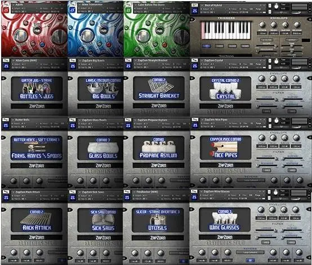The height and width of the screenshot is (265, 312).
Task: Open the Reverb preset dropdown in Wine Glasses
Action: click(x=250, y=253)
